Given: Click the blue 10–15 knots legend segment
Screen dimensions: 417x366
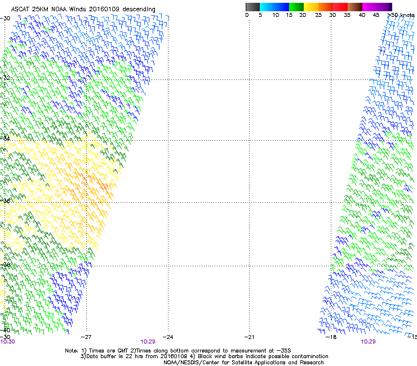Looking at the screenshot, I should click(282, 7).
